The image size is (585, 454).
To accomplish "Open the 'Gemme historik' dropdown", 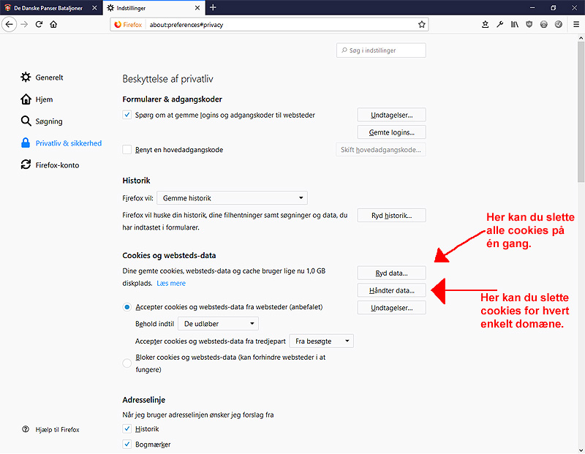I will (233, 198).
